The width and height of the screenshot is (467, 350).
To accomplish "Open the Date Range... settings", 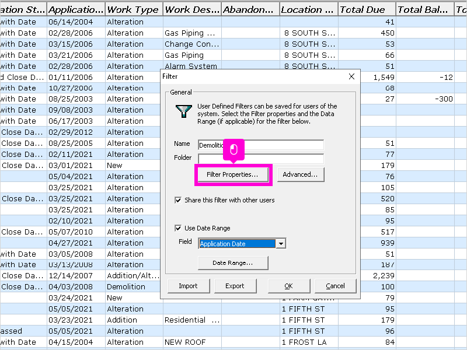I will 233,263.
